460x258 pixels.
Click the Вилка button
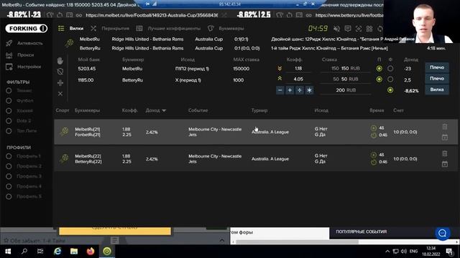437,90
